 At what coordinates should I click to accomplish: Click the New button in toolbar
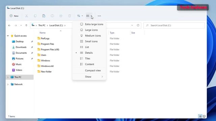pos(14,16)
